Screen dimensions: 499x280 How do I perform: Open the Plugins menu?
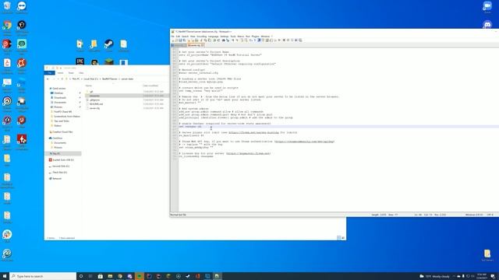pos(255,37)
